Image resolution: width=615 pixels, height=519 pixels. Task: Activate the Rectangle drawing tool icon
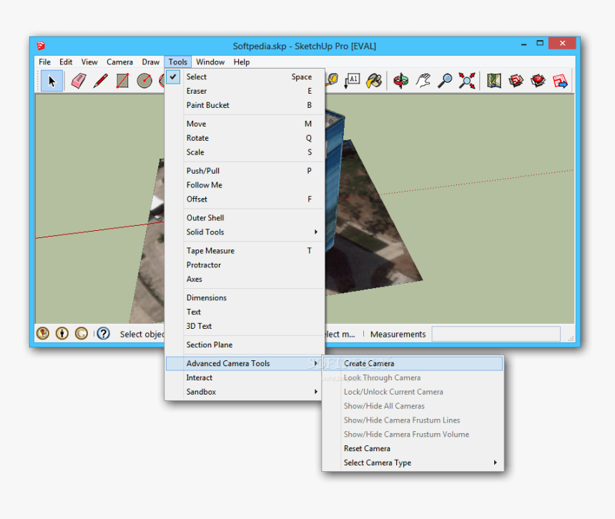point(122,81)
